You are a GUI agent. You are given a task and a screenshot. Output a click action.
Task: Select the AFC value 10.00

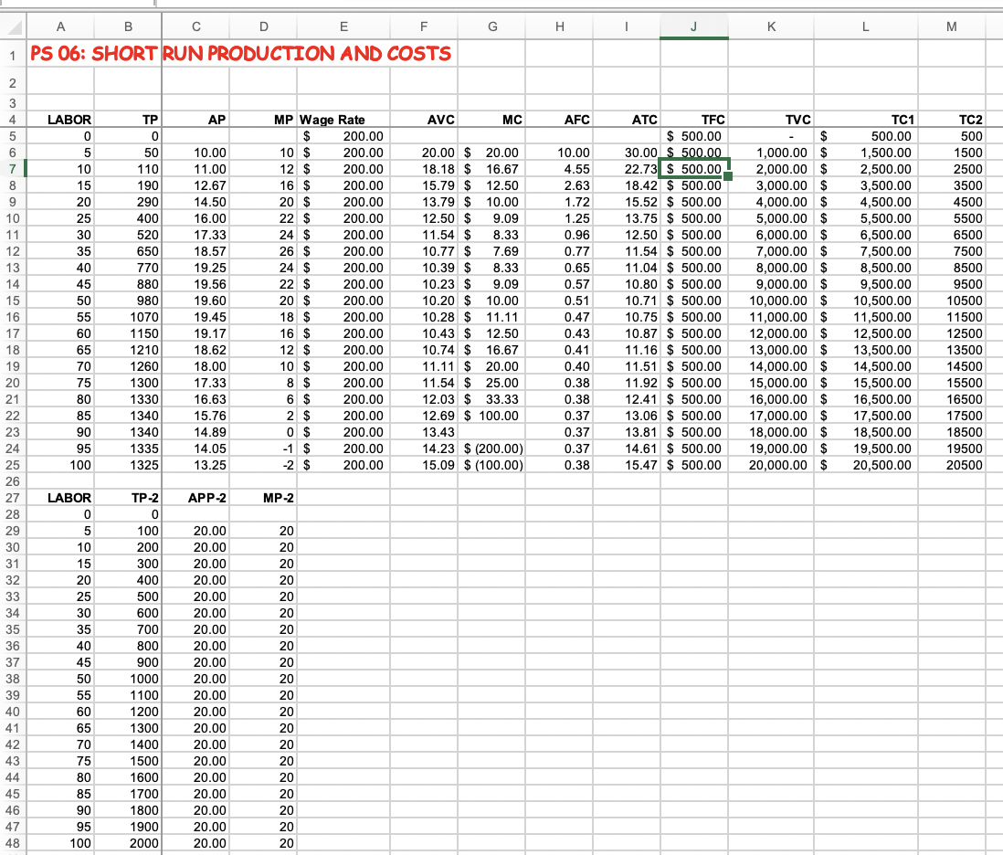tap(560, 153)
